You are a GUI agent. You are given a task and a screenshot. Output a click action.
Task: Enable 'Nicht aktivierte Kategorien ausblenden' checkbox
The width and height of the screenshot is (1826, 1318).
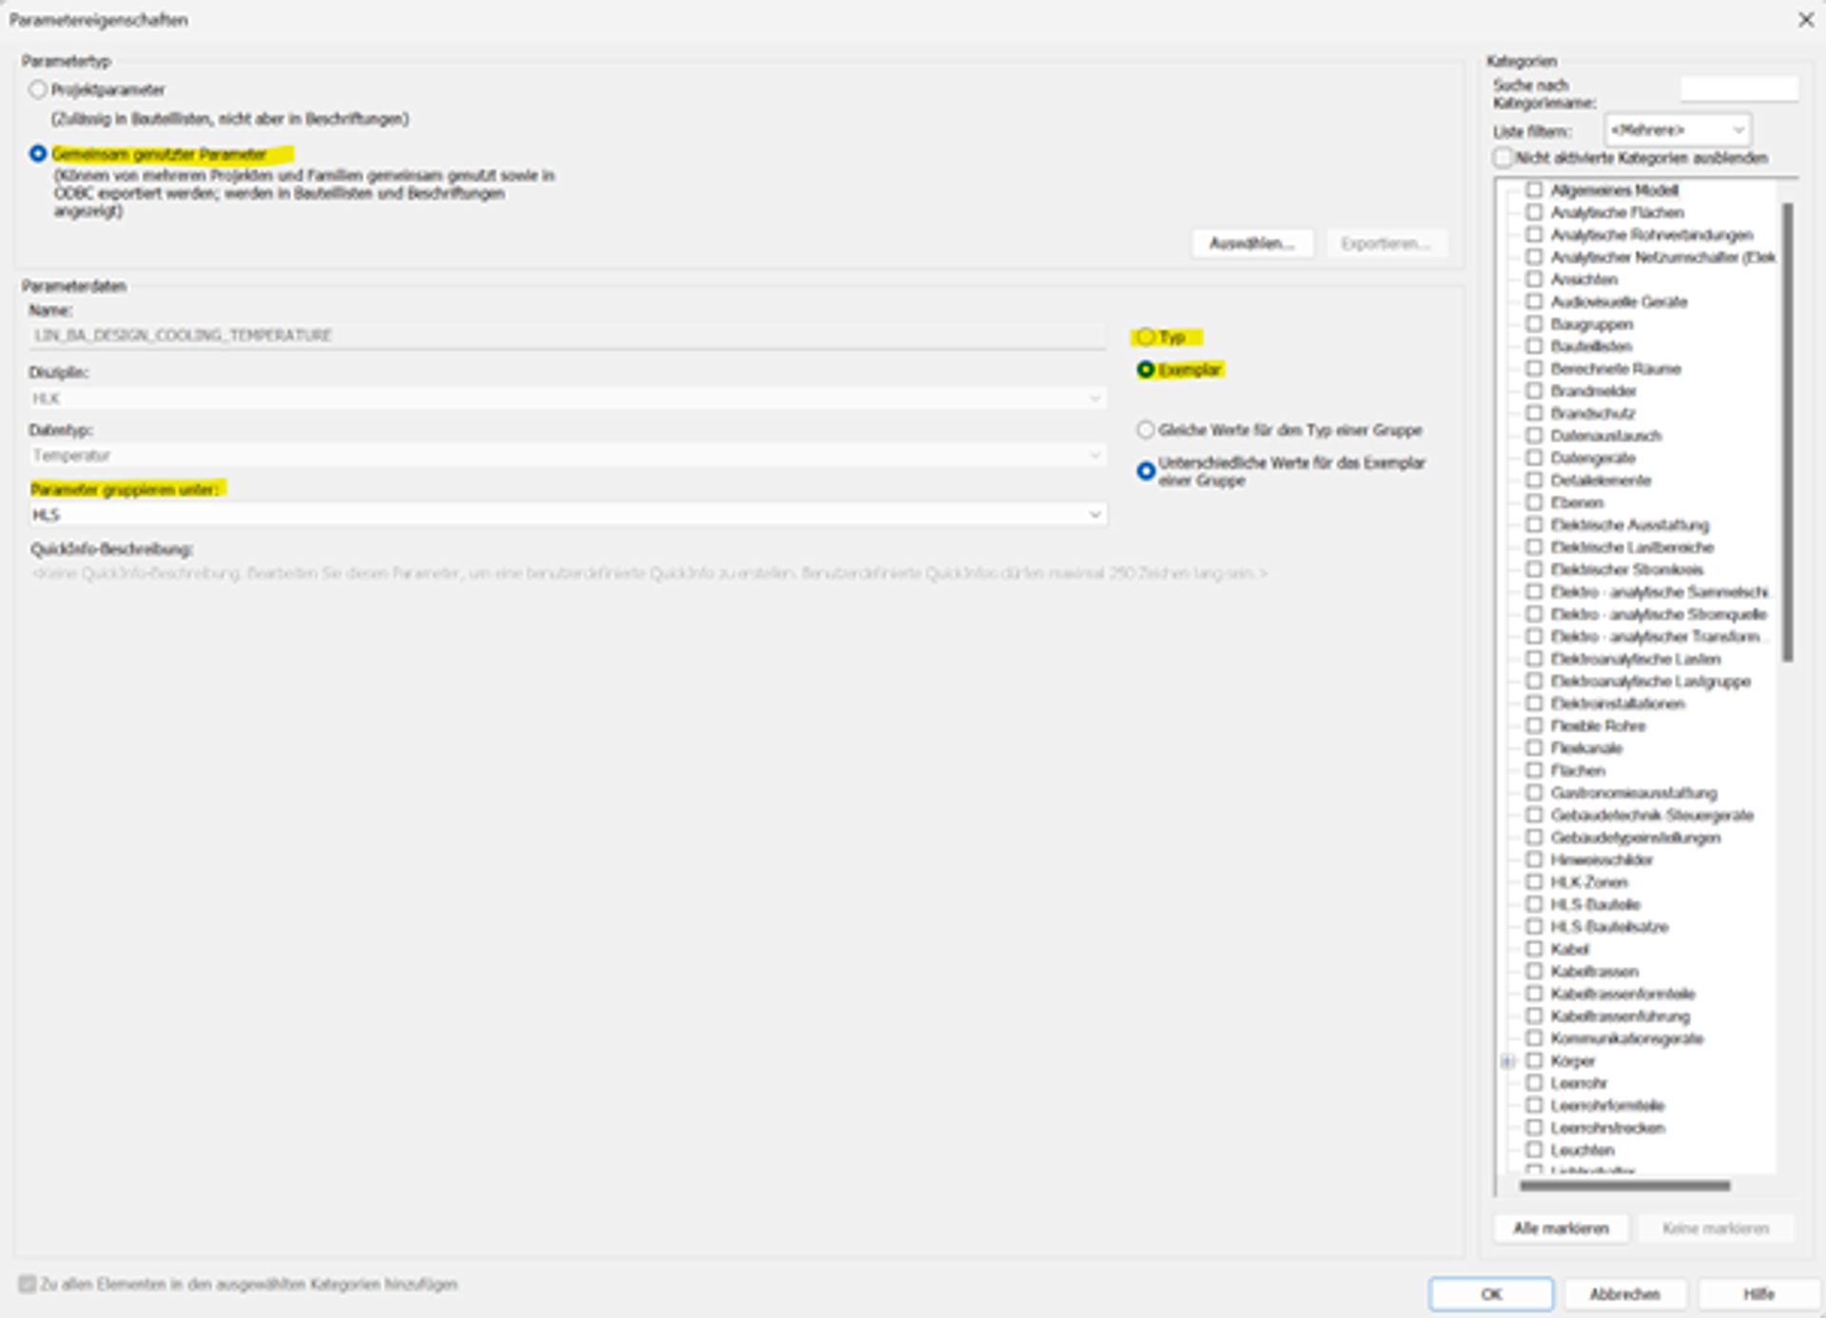(x=1503, y=158)
